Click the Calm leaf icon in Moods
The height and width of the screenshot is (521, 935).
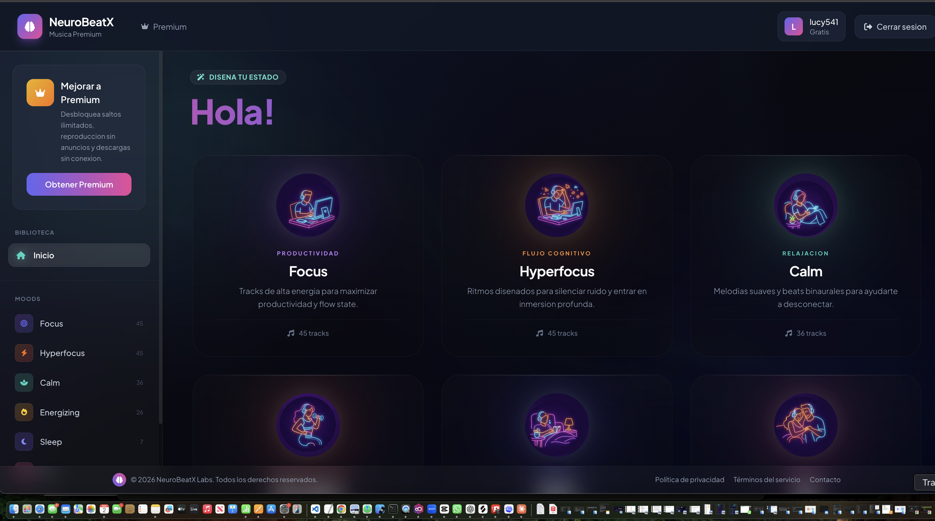[x=24, y=382]
